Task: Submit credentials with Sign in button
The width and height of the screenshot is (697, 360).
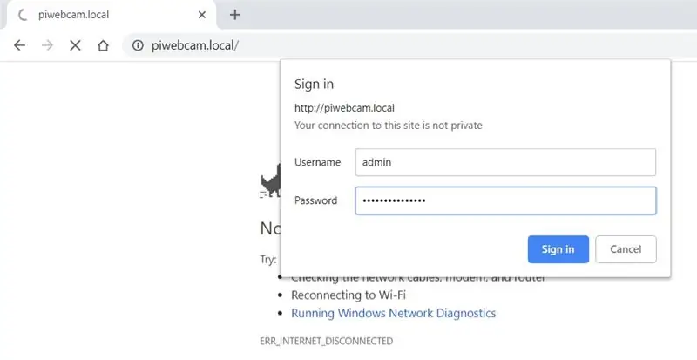Action: pos(558,249)
